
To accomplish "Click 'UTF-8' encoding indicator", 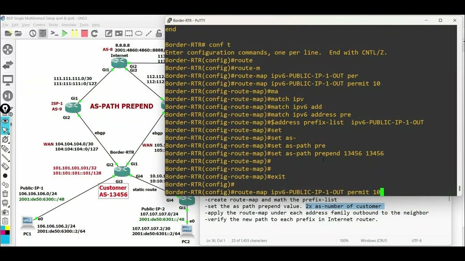I will pos(417,241).
